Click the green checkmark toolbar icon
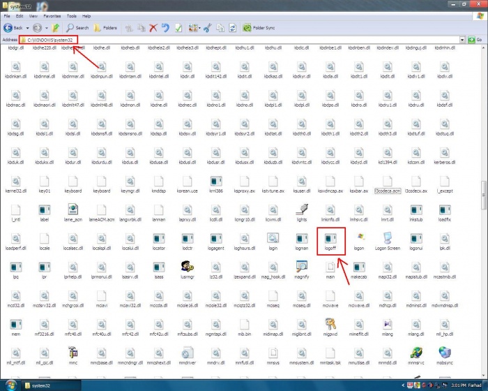 [x=178, y=28]
